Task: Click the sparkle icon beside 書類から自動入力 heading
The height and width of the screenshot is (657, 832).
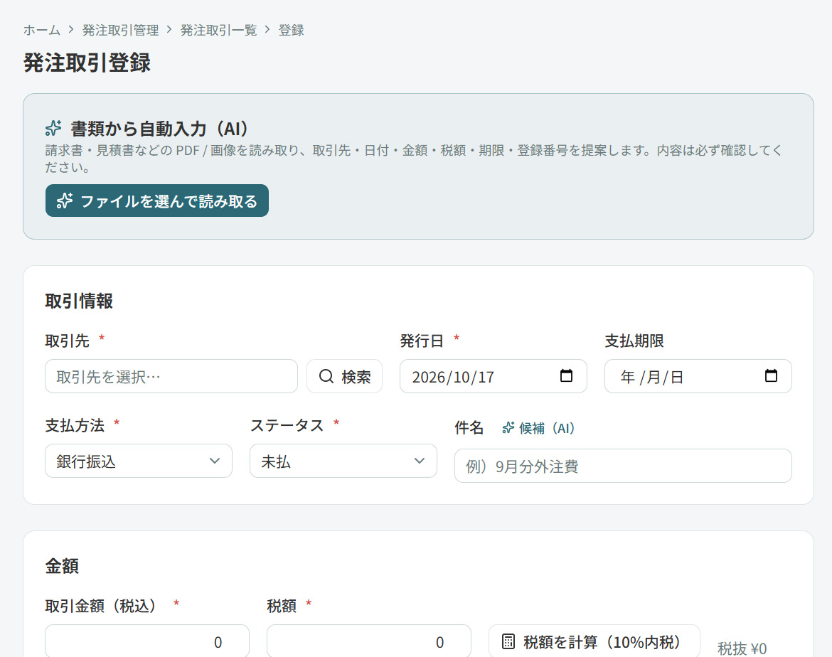Action: tap(53, 128)
